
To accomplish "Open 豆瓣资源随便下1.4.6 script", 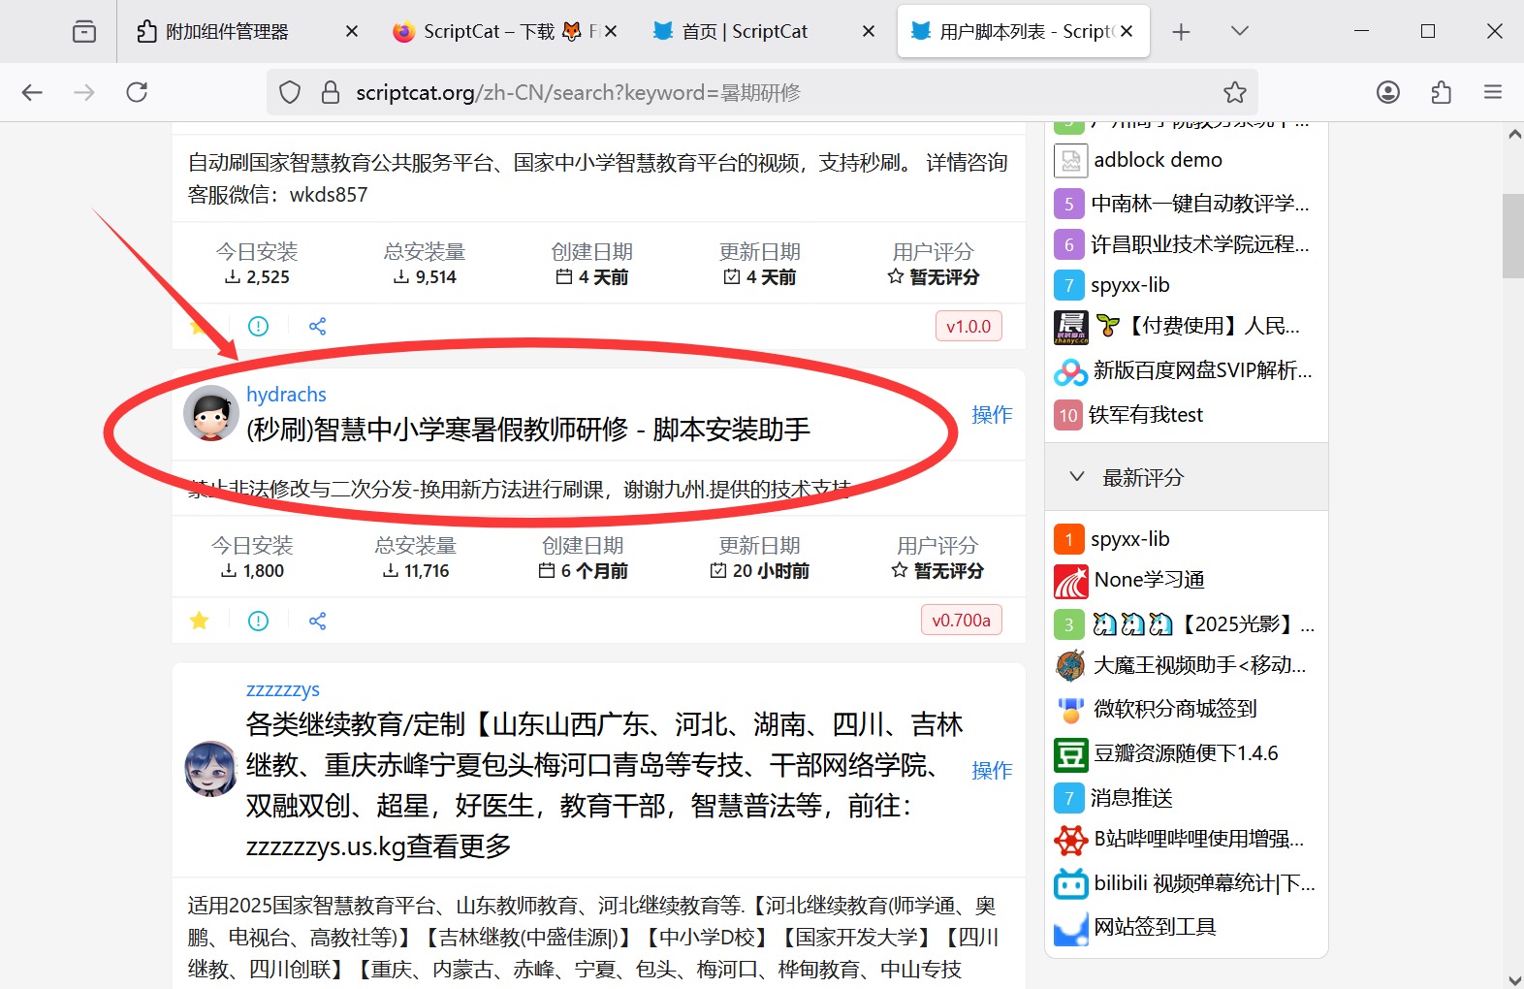I will [1187, 753].
